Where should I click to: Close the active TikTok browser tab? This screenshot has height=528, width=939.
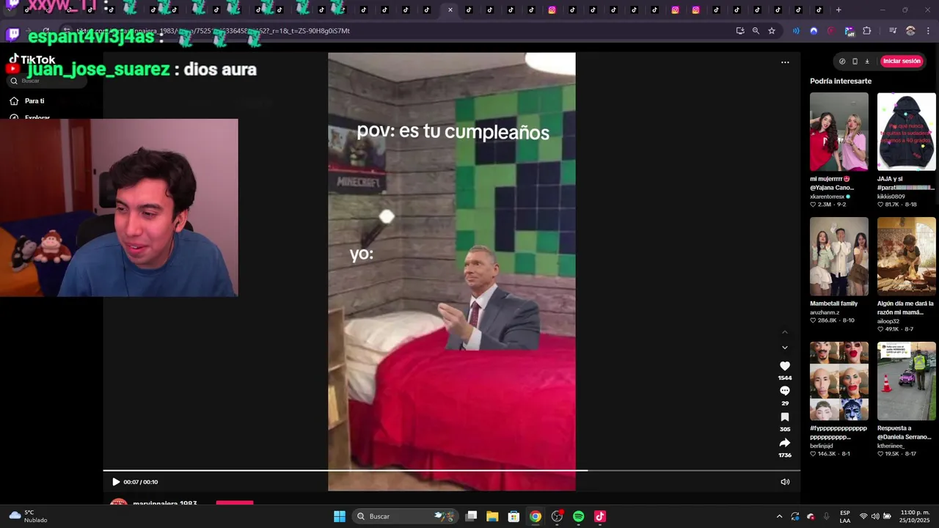(450, 10)
